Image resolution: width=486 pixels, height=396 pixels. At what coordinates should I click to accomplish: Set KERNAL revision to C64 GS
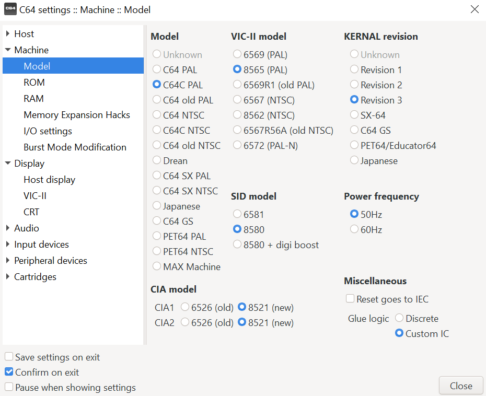coord(370,130)
